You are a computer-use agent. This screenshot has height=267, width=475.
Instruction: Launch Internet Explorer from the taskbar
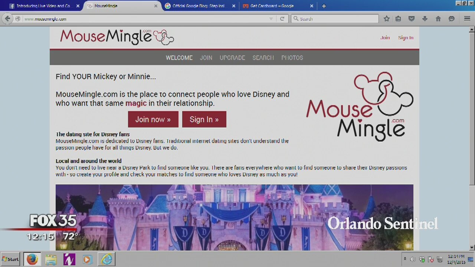click(107, 259)
